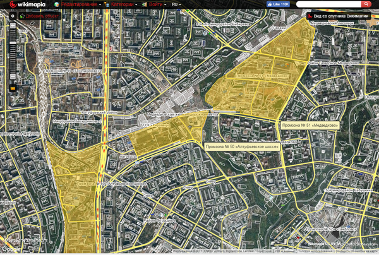379x255 pixels.
Task: Open the Войти login menu
Action: [x=157, y=4]
